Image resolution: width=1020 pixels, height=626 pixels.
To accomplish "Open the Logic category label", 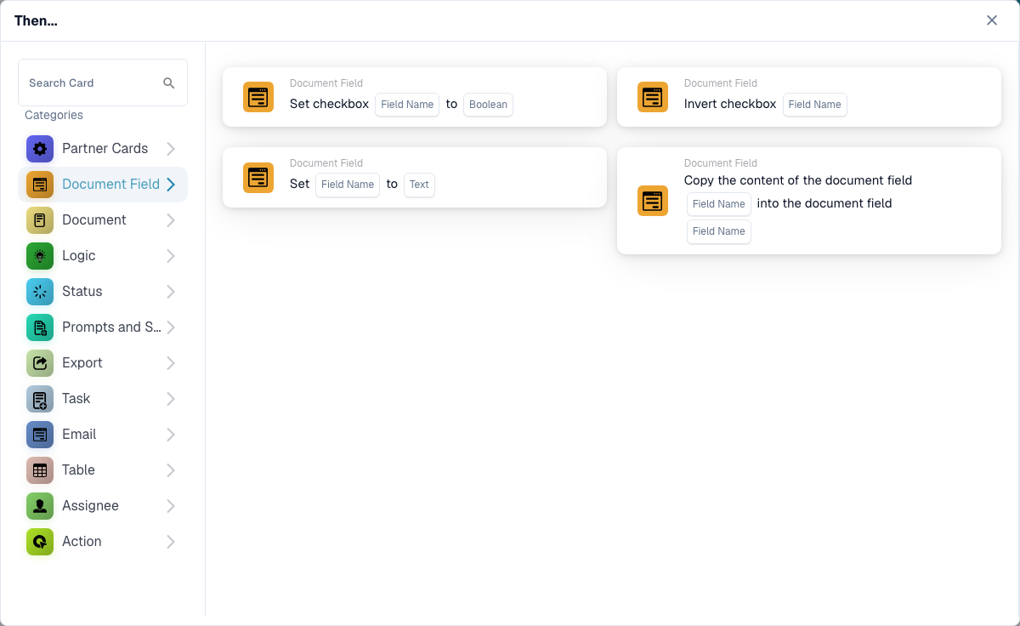I will [x=78, y=256].
